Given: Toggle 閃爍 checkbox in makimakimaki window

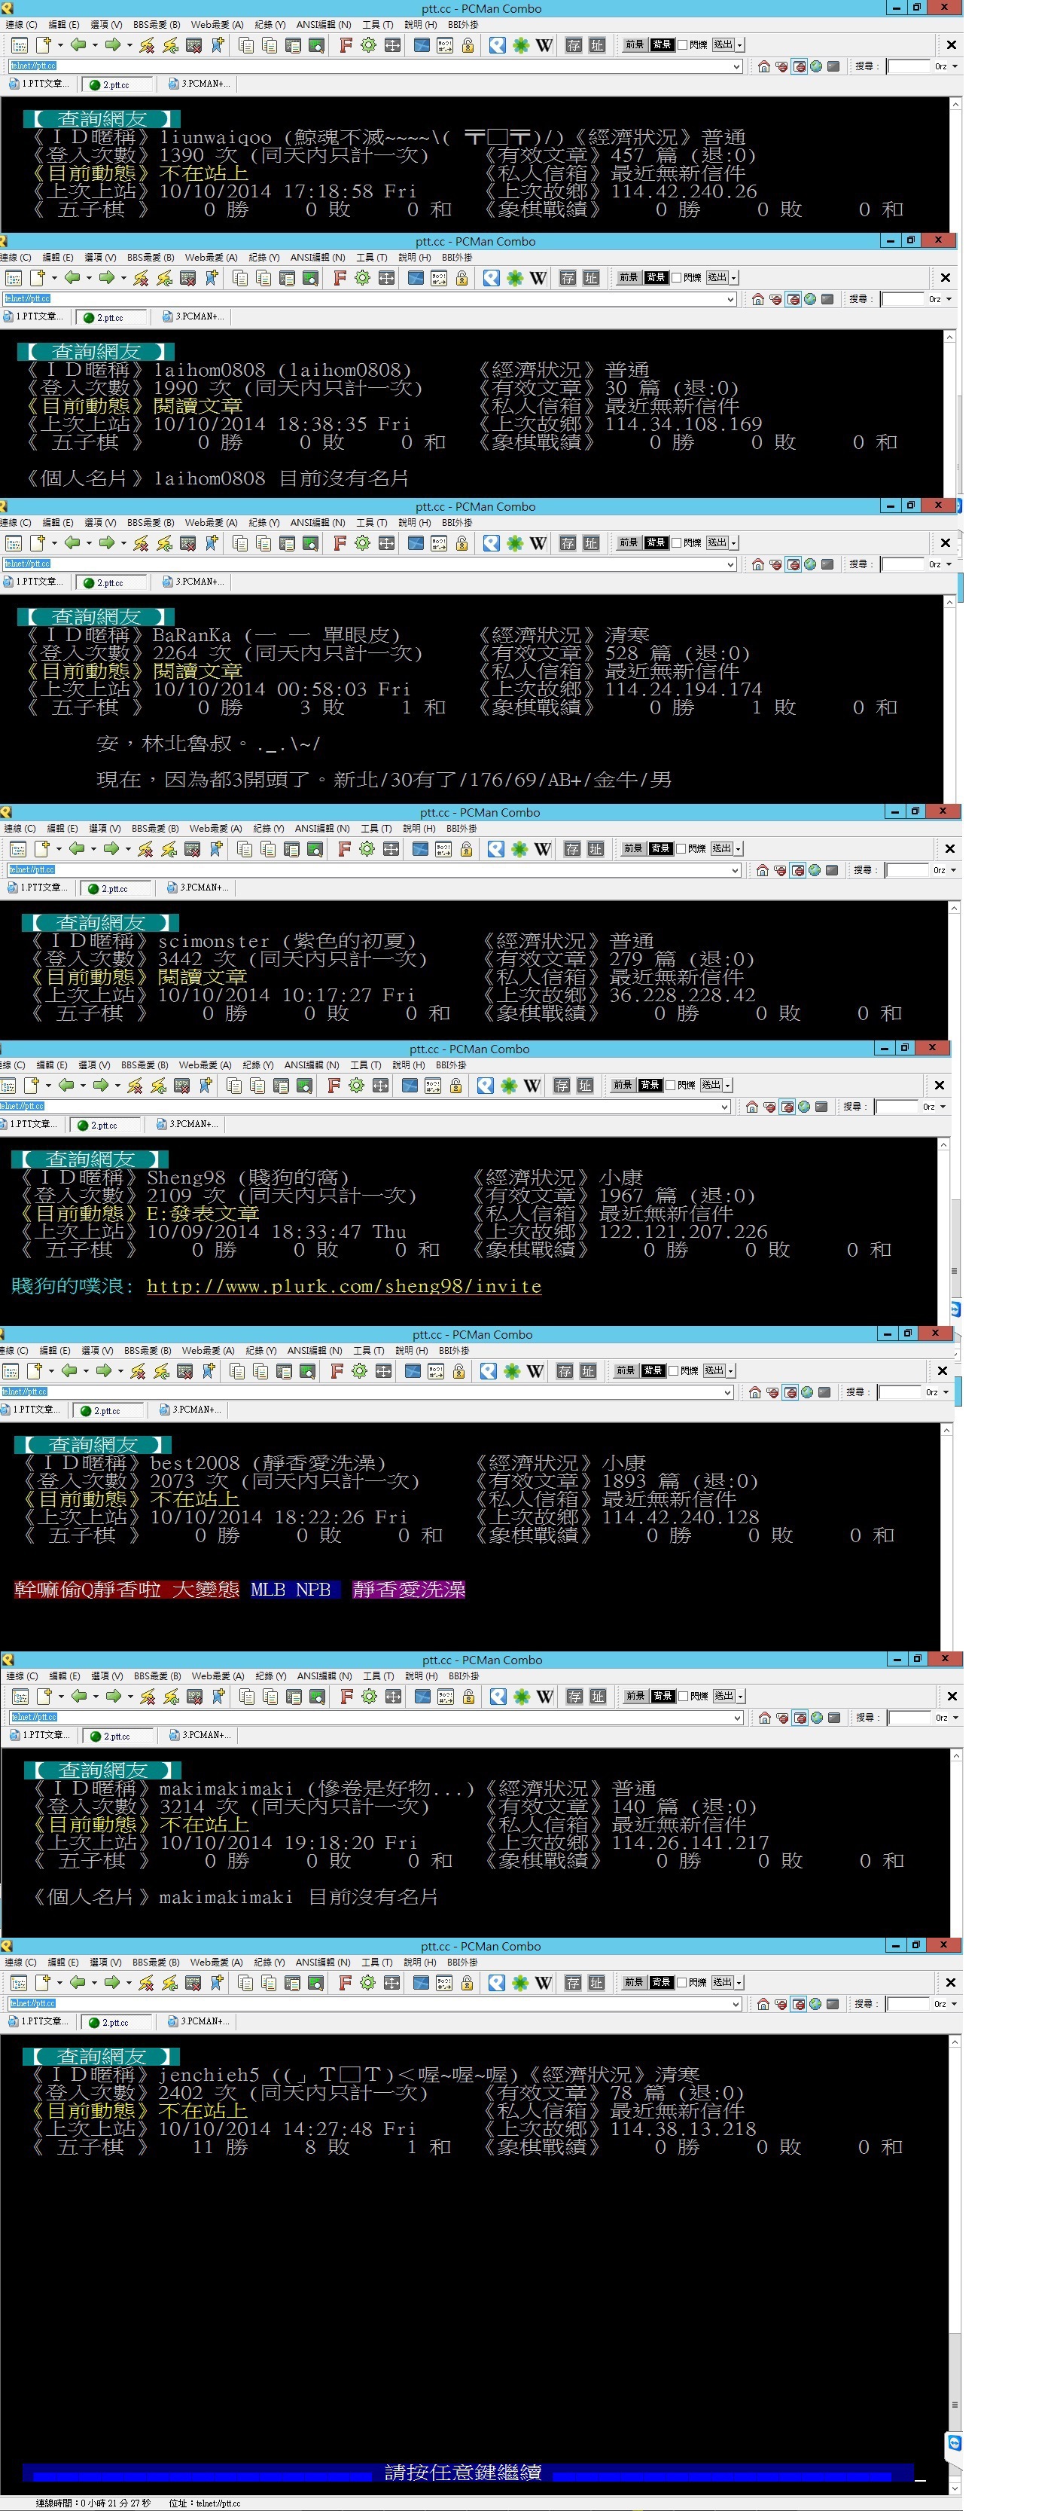Looking at the screenshot, I should [684, 1697].
